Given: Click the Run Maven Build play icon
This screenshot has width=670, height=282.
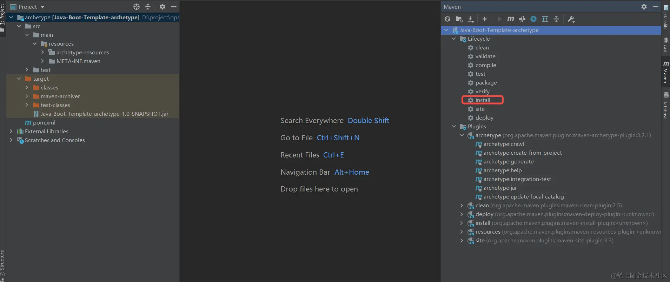Looking at the screenshot, I should click(499, 19).
